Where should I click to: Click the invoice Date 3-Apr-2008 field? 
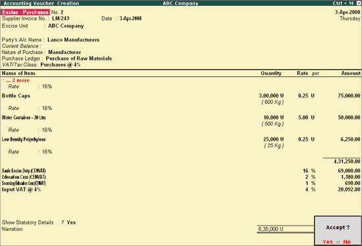coord(131,18)
